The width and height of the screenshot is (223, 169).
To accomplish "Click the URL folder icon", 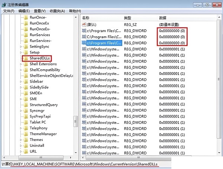I will click(x=26, y=151).
